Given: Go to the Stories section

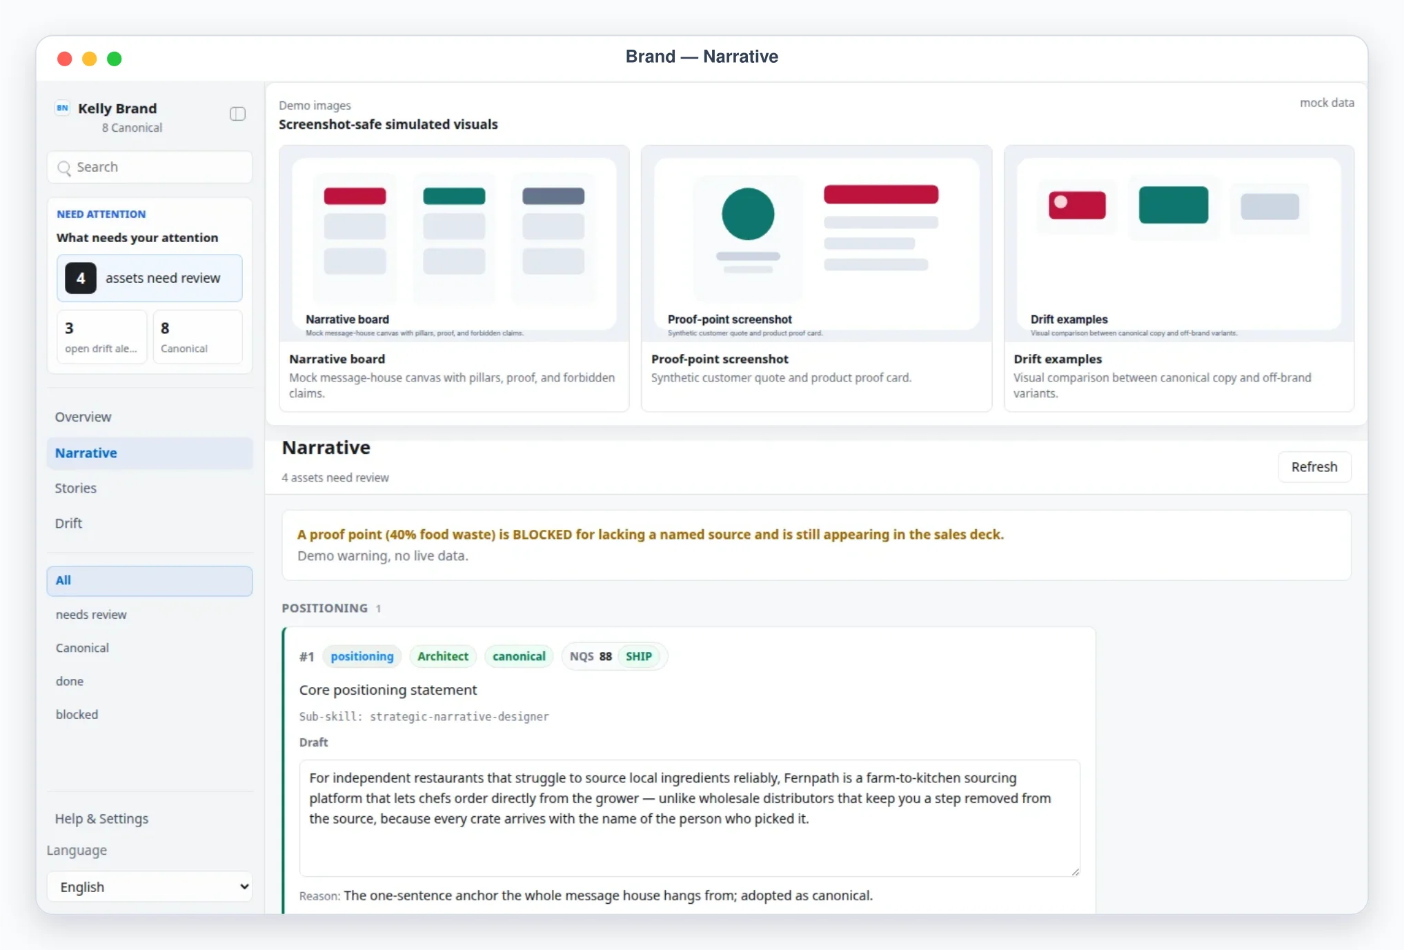Looking at the screenshot, I should (x=76, y=488).
